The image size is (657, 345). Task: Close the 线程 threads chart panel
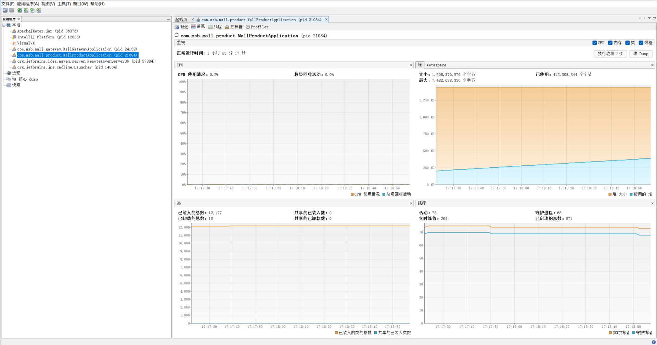click(652, 203)
